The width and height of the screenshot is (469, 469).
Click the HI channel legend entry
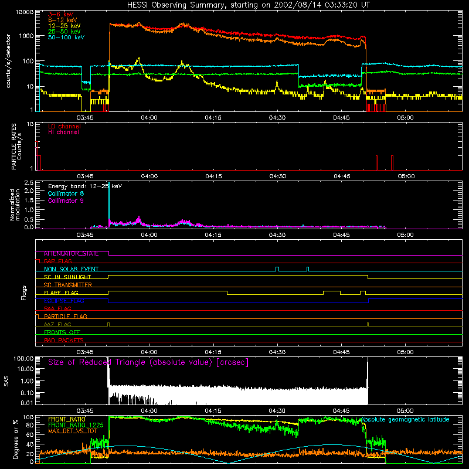(x=63, y=132)
